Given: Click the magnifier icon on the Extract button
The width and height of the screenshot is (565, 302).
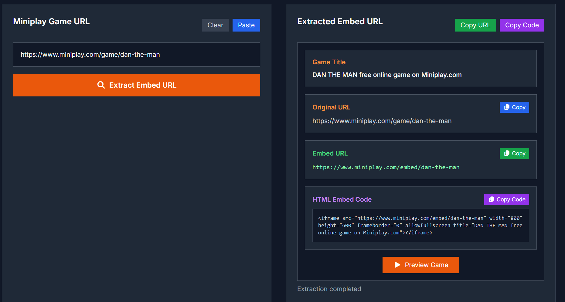Looking at the screenshot, I should coord(101,85).
